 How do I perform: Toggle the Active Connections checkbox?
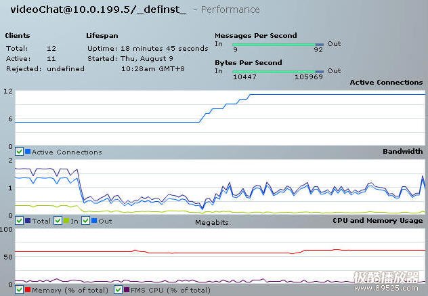pos(19,152)
